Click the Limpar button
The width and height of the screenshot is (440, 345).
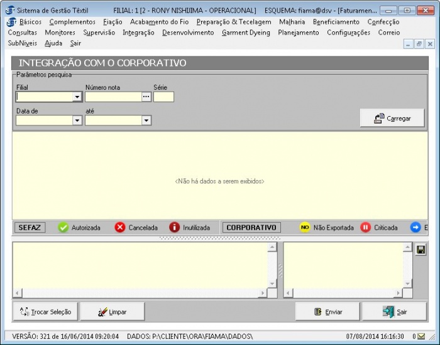pos(112,312)
